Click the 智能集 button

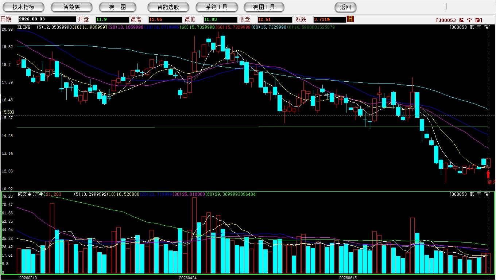coord(71,7)
